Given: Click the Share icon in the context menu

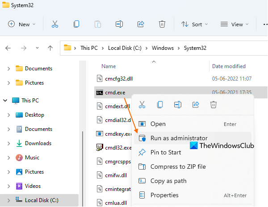Looking at the screenshot, I should pos(196,105).
